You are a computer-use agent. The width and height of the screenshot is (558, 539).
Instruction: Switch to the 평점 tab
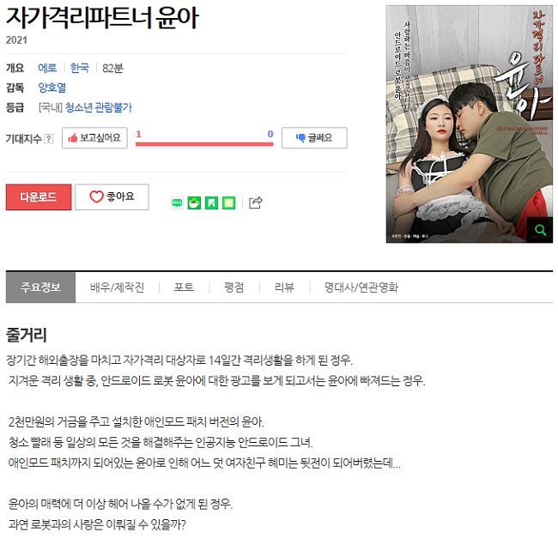tap(234, 288)
